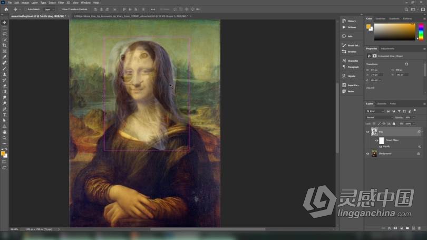Select the Pen tool
427x240 pixels.
(4, 109)
